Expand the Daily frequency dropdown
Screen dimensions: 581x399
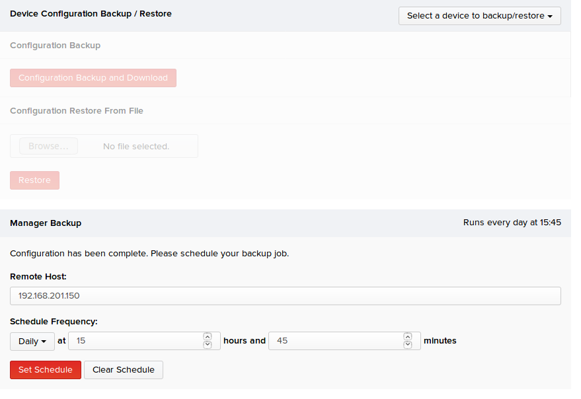[32, 342]
